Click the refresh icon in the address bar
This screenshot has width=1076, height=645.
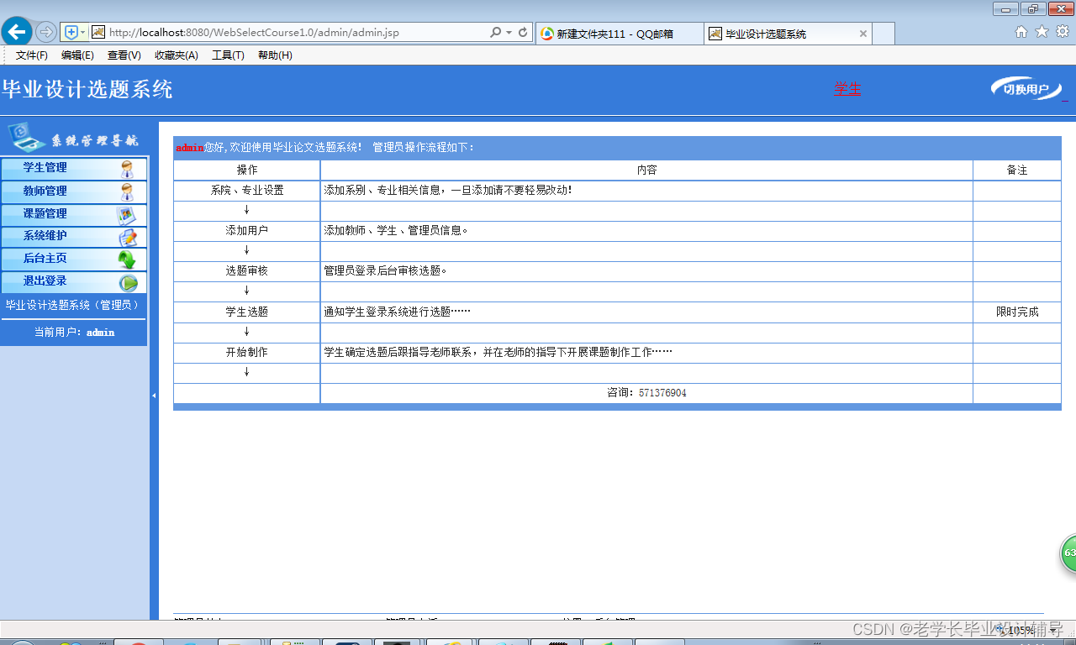point(522,32)
